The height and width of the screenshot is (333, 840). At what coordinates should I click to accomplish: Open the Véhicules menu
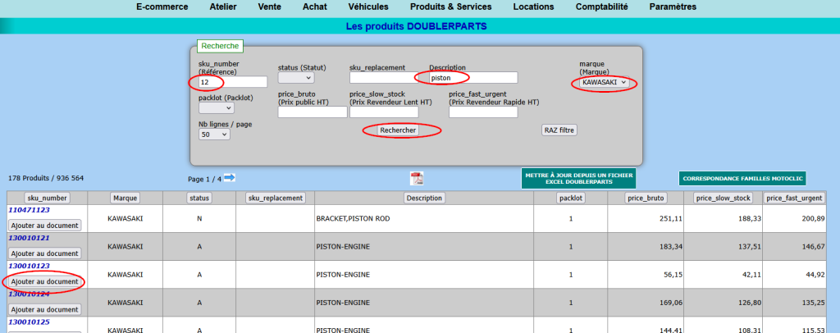coord(368,7)
